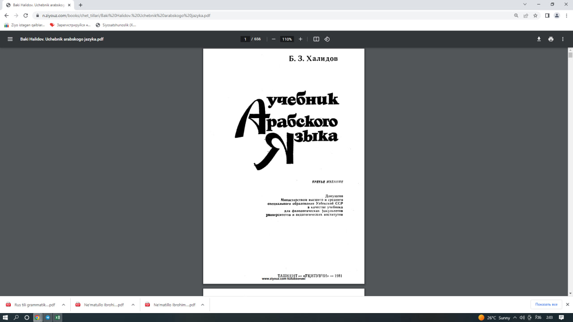Open the PDF sidebar with the hamburger icon
The width and height of the screenshot is (573, 322).
[9, 39]
